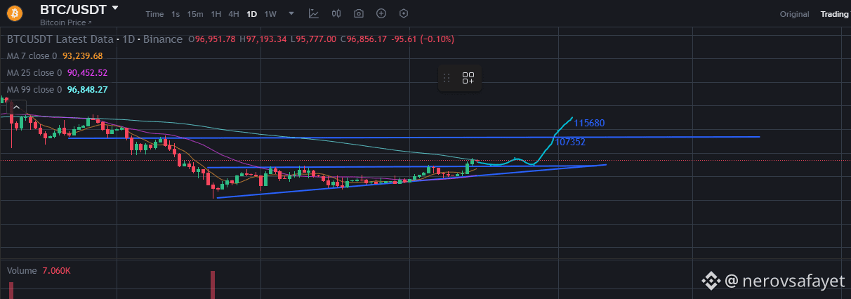Expand the more intervals dropdown arrow
This screenshot has width=851, height=299.
point(291,14)
